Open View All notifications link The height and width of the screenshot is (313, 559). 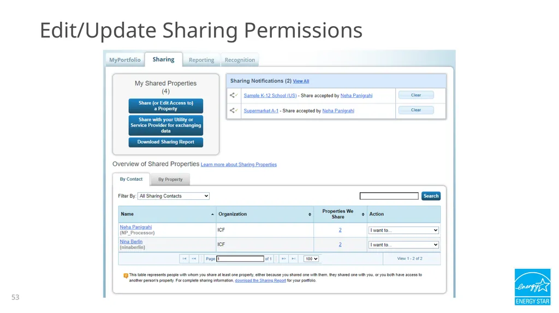(x=301, y=81)
